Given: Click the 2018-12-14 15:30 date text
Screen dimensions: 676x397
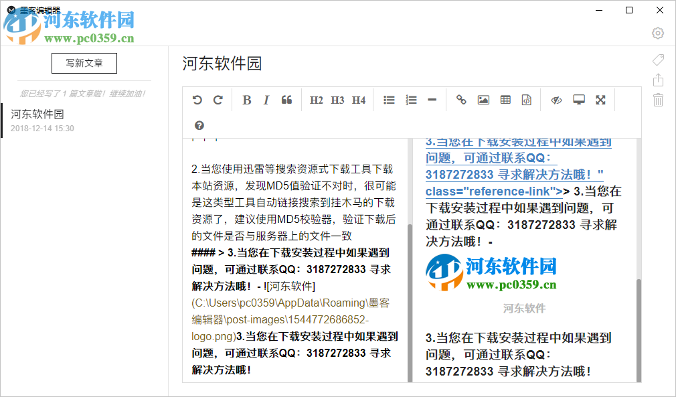Looking at the screenshot, I should click(x=42, y=129).
